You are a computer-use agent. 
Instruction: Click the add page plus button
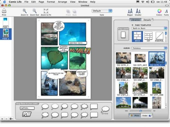pyautogui.click(x=2, y=119)
